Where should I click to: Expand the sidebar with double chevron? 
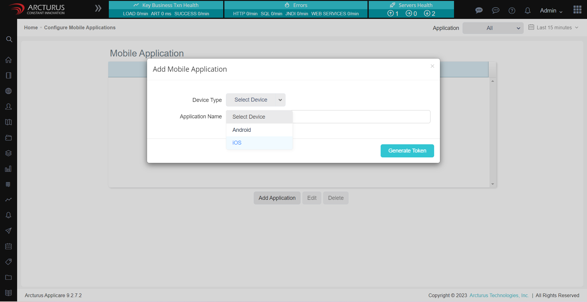98,9
